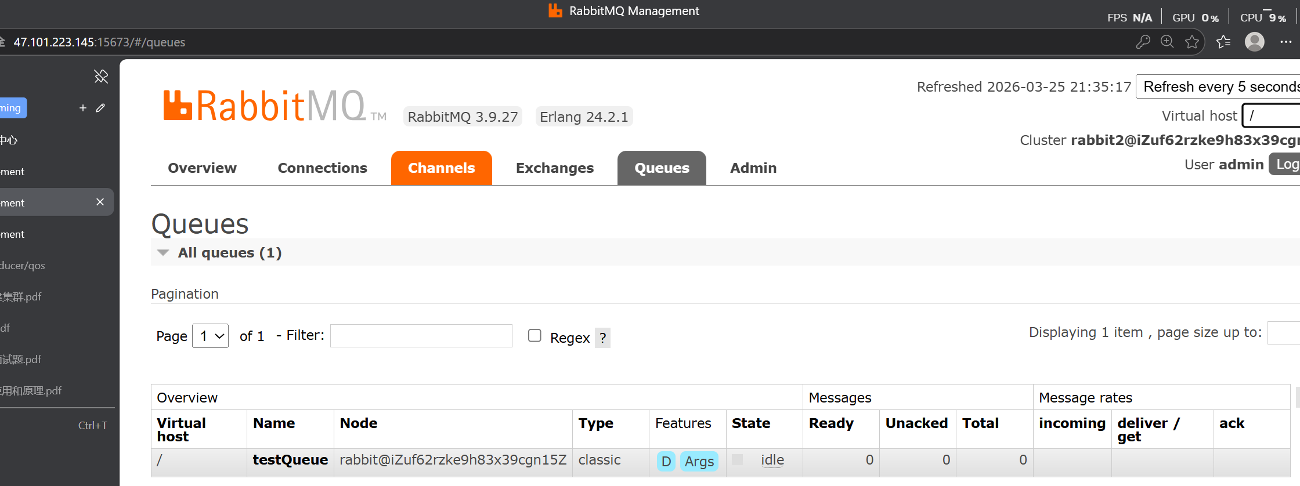Open saved passwords key icon
The height and width of the screenshot is (486, 1300).
click(1143, 42)
